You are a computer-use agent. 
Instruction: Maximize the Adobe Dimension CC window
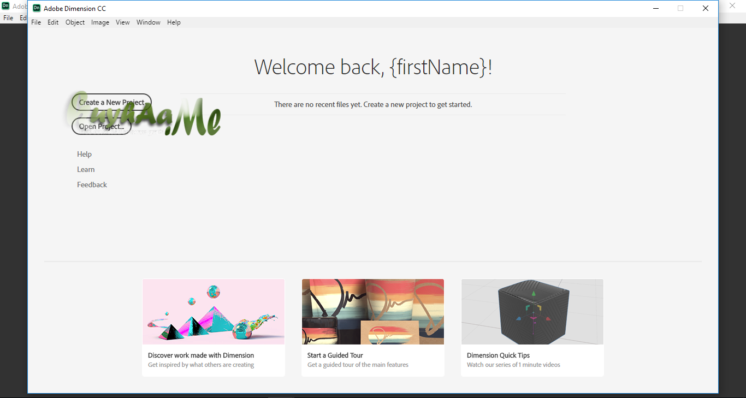point(680,8)
